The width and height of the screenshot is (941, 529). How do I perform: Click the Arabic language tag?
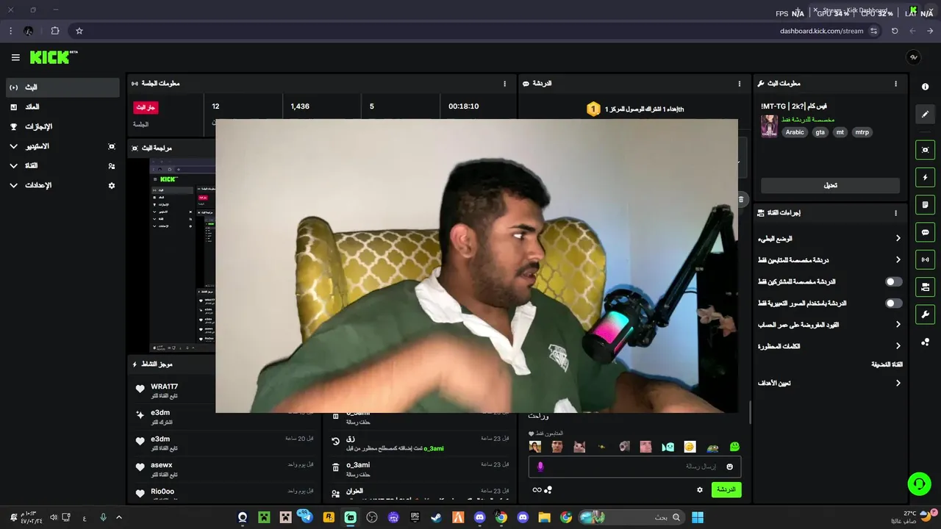pos(795,132)
